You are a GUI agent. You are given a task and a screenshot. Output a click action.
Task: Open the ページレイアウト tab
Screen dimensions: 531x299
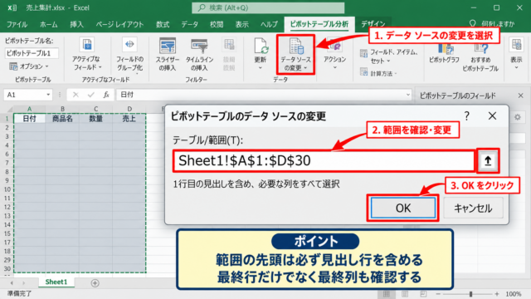(119, 24)
